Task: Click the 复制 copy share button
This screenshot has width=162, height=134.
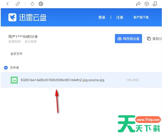Action: tap(153, 39)
